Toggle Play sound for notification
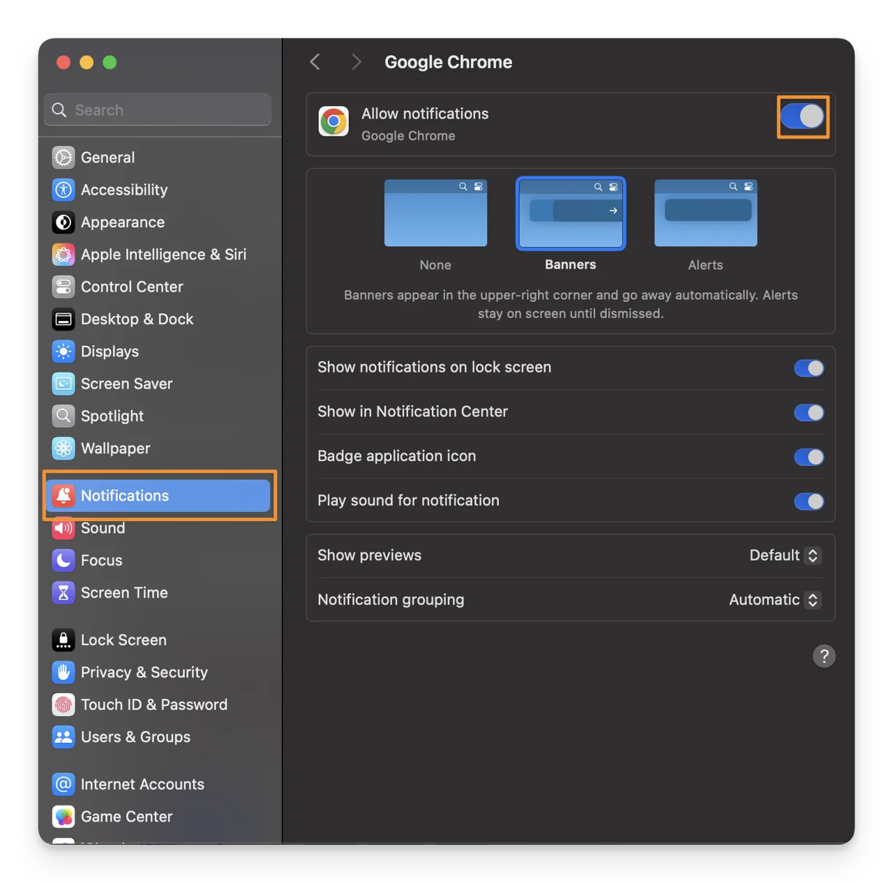This screenshot has height=883, width=893. 809,501
